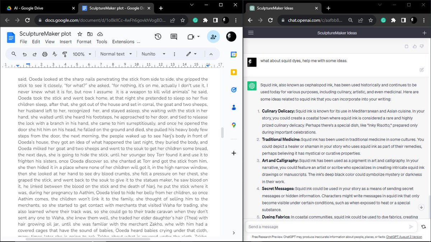Click the docs.google.com address bar

106,20
